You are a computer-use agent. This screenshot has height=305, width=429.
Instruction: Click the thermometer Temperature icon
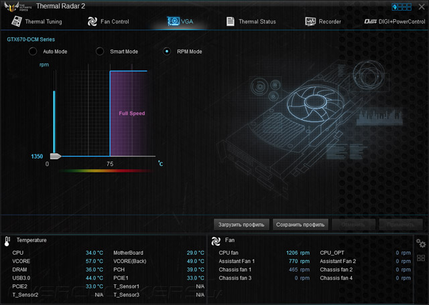[x=7, y=241]
